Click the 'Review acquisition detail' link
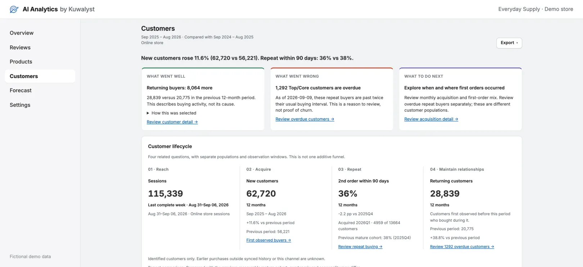This screenshot has width=583, height=267. [431, 119]
